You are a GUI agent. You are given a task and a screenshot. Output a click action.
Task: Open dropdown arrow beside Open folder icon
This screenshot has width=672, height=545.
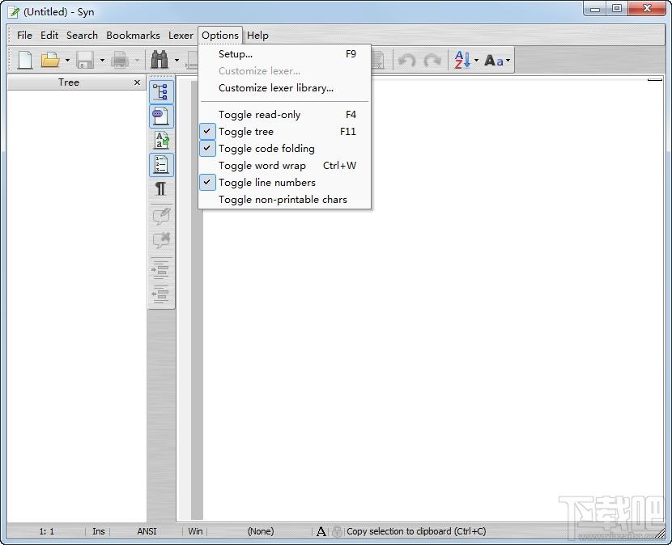tap(67, 61)
